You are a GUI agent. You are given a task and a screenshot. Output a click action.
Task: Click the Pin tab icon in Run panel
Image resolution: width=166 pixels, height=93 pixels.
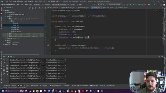4,74
